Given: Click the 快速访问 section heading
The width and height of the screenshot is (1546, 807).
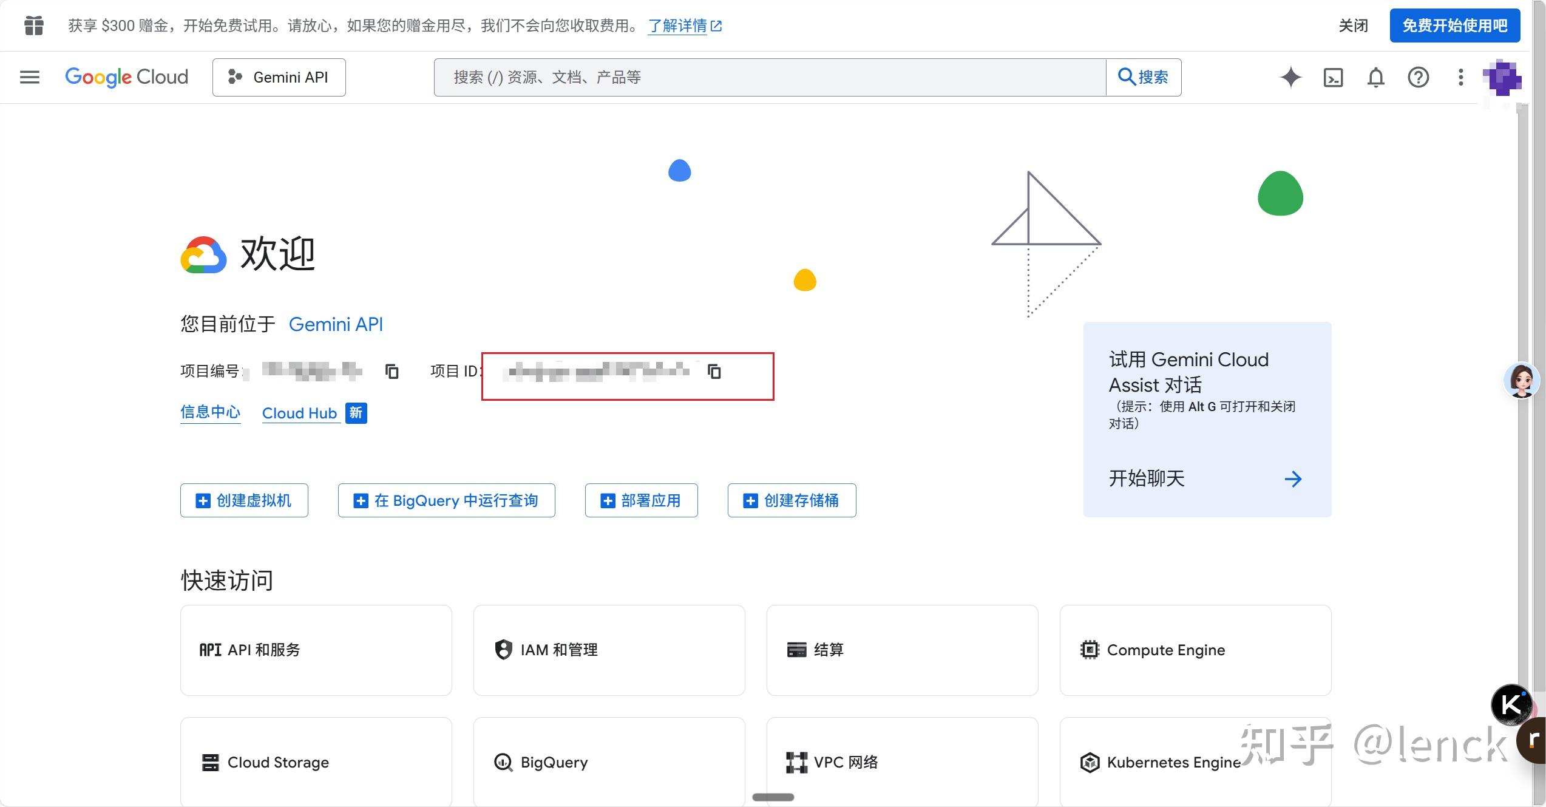Looking at the screenshot, I should click(227, 581).
